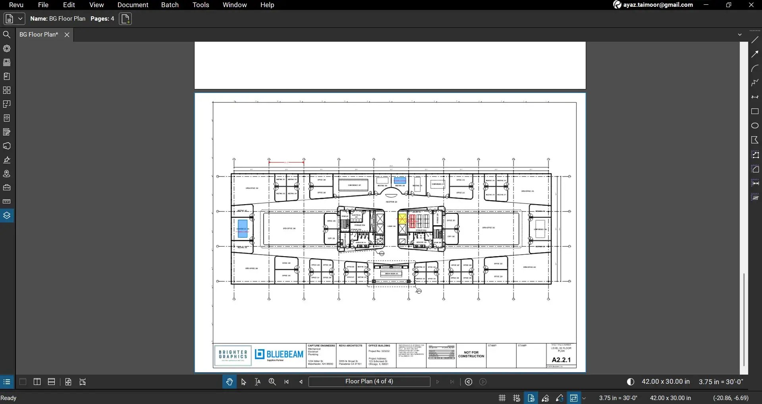Open the Layers panel in the sidebar

tap(7, 215)
